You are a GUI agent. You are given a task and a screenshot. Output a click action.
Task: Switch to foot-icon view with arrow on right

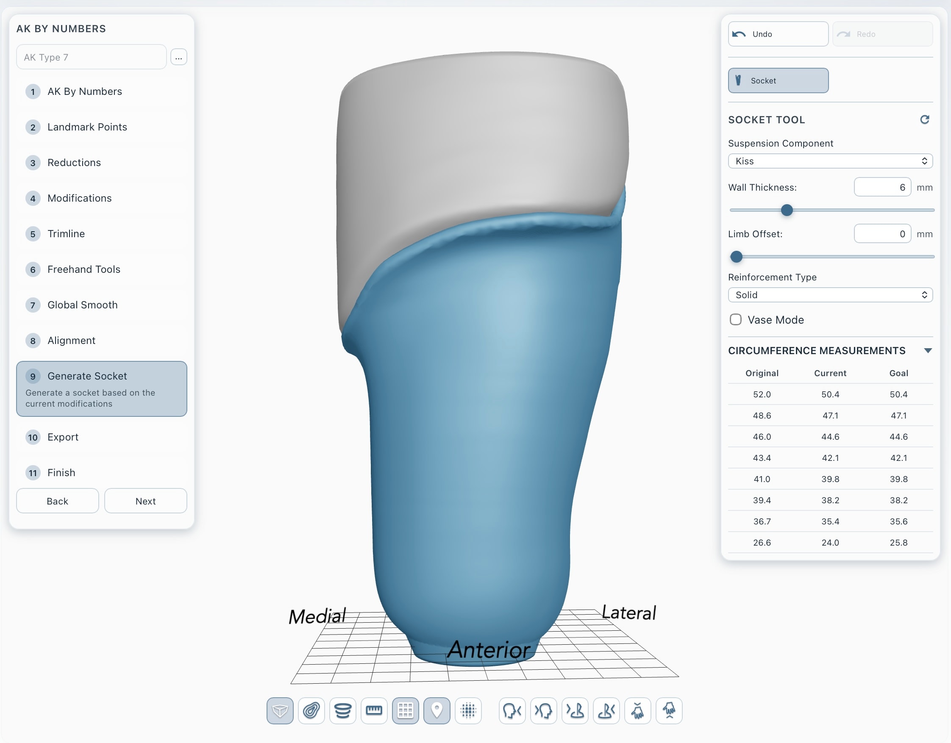tap(606, 710)
